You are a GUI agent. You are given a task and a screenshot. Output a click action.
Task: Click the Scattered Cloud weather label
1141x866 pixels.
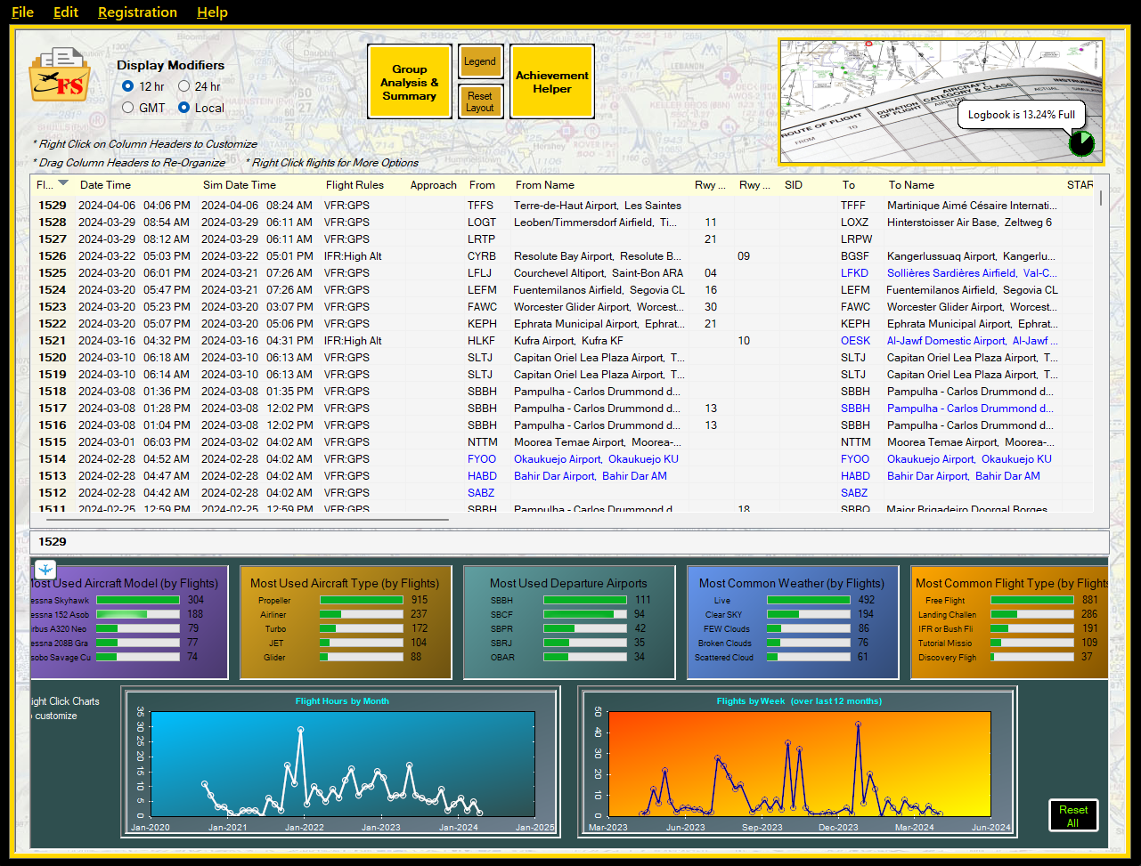(724, 658)
